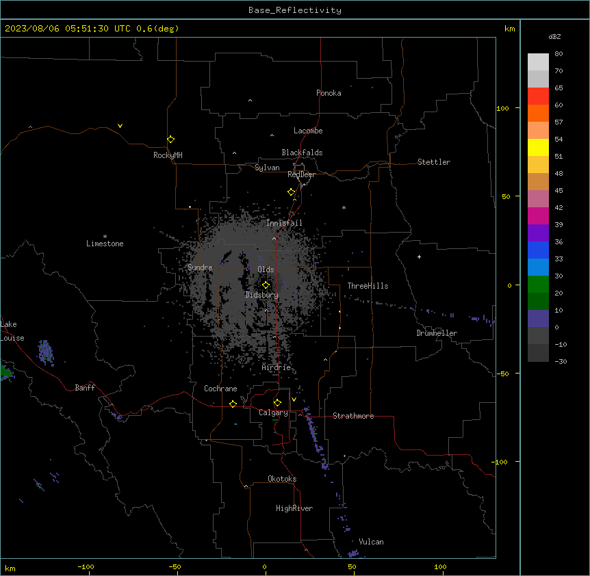Select the bright green 30-20 dBZ legend swatch
The width and height of the screenshot is (590, 576).
(538, 285)
